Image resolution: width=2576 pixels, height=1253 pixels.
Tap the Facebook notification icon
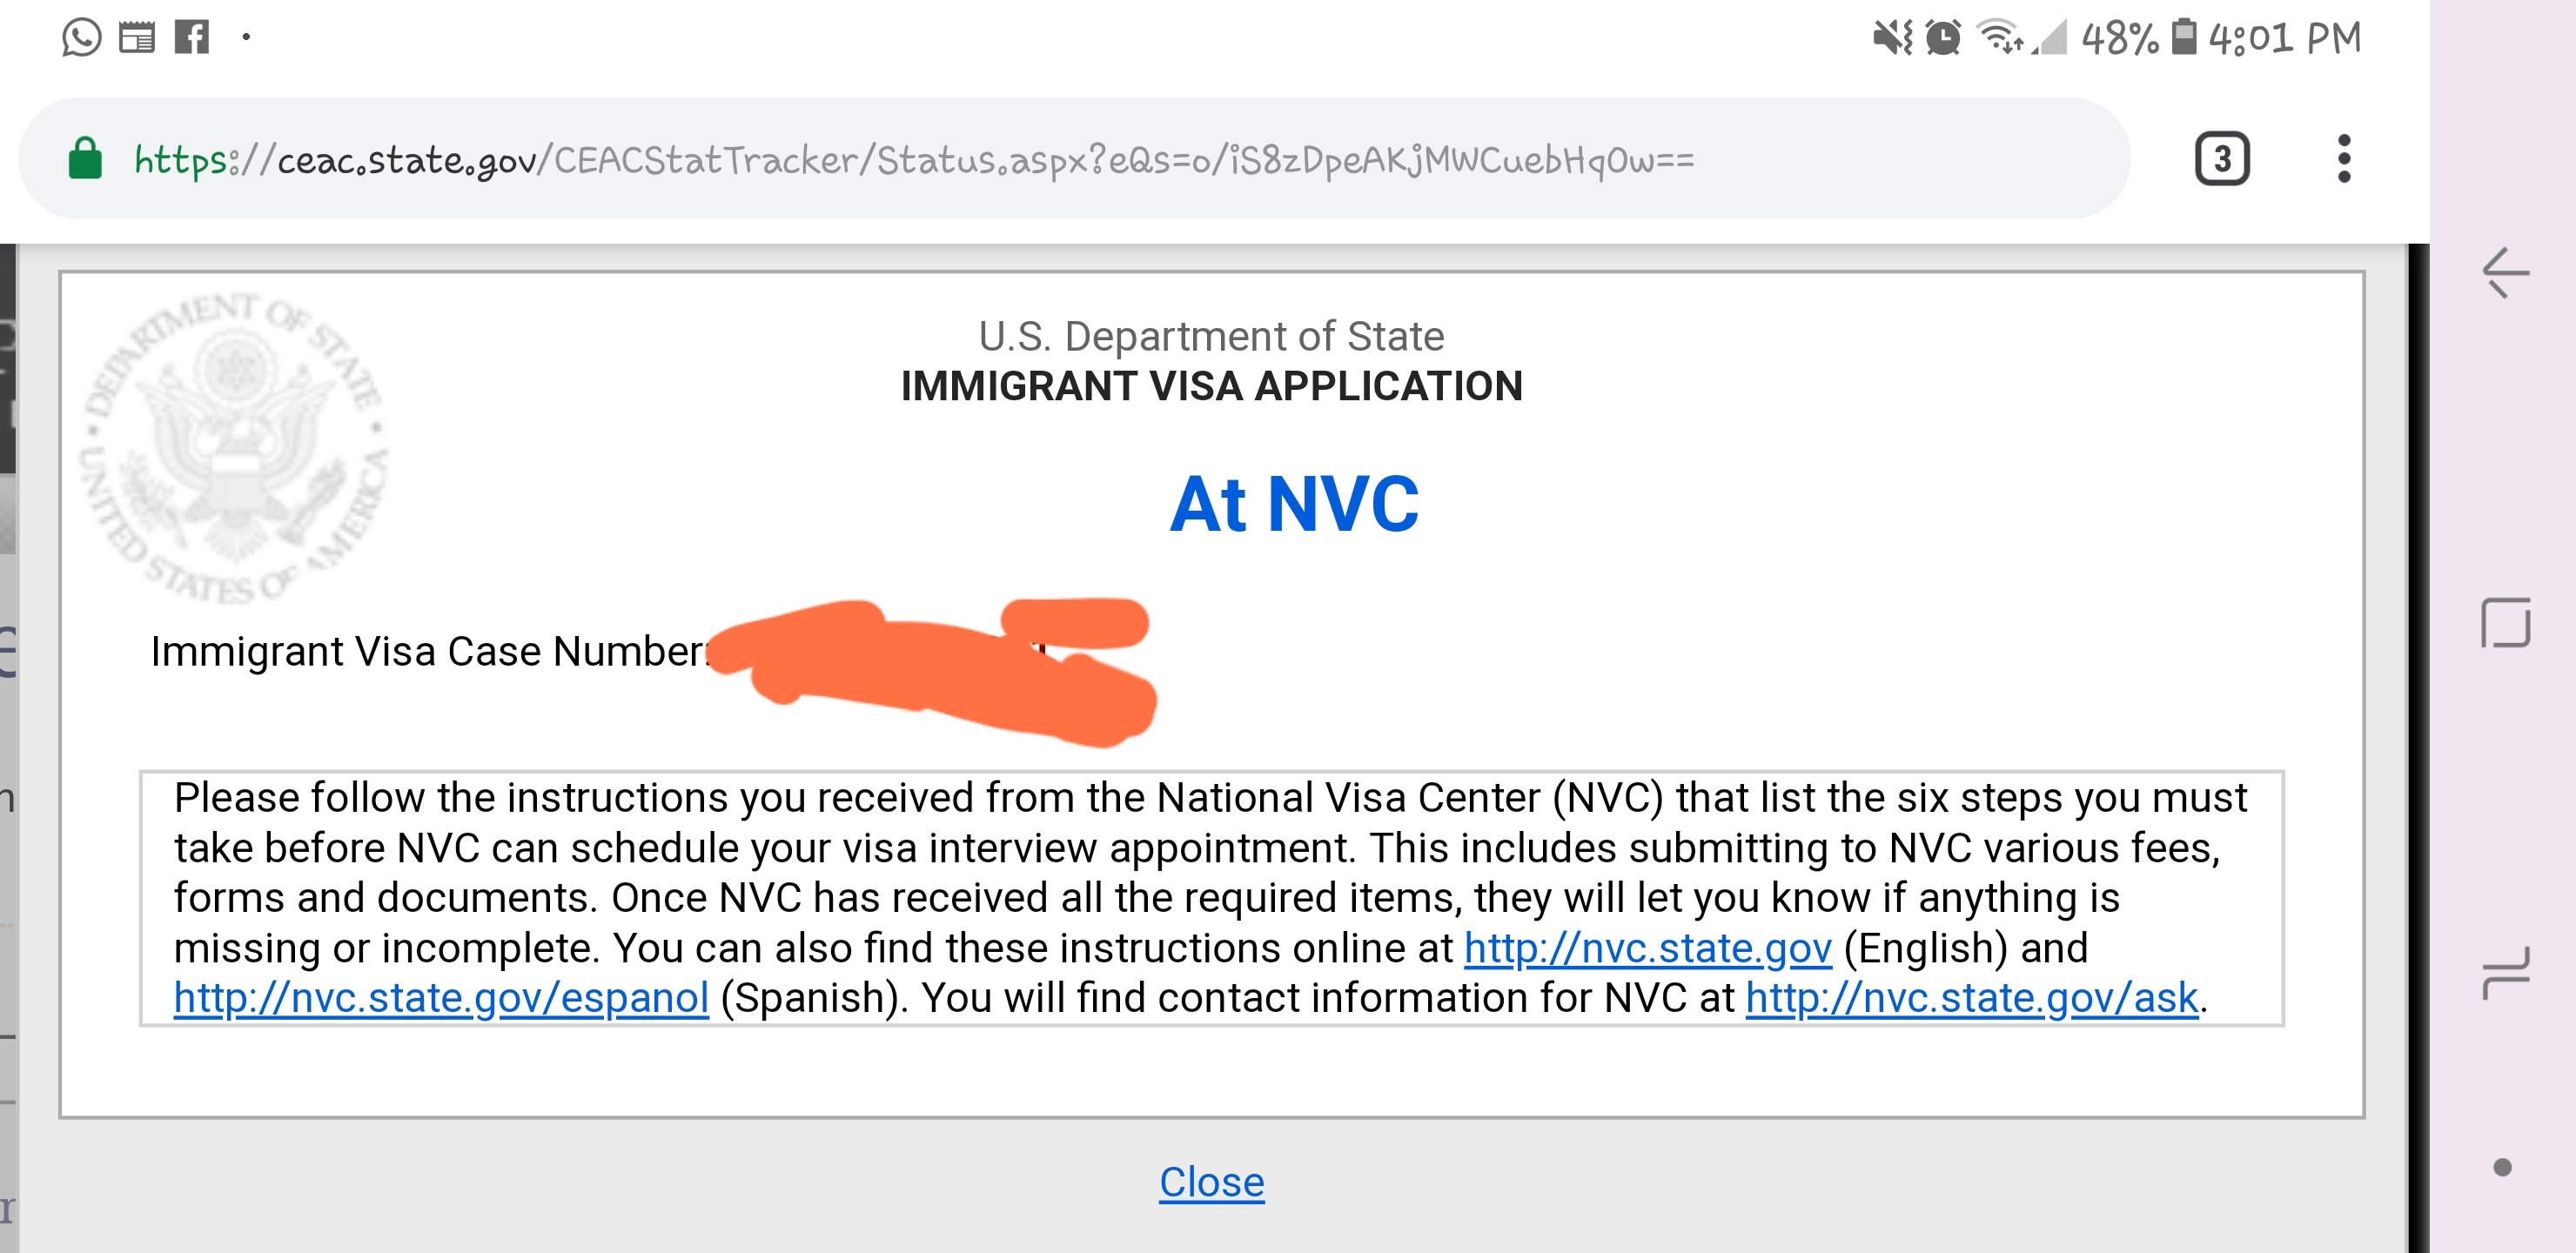pyautogui.click(x=192, y=38)
